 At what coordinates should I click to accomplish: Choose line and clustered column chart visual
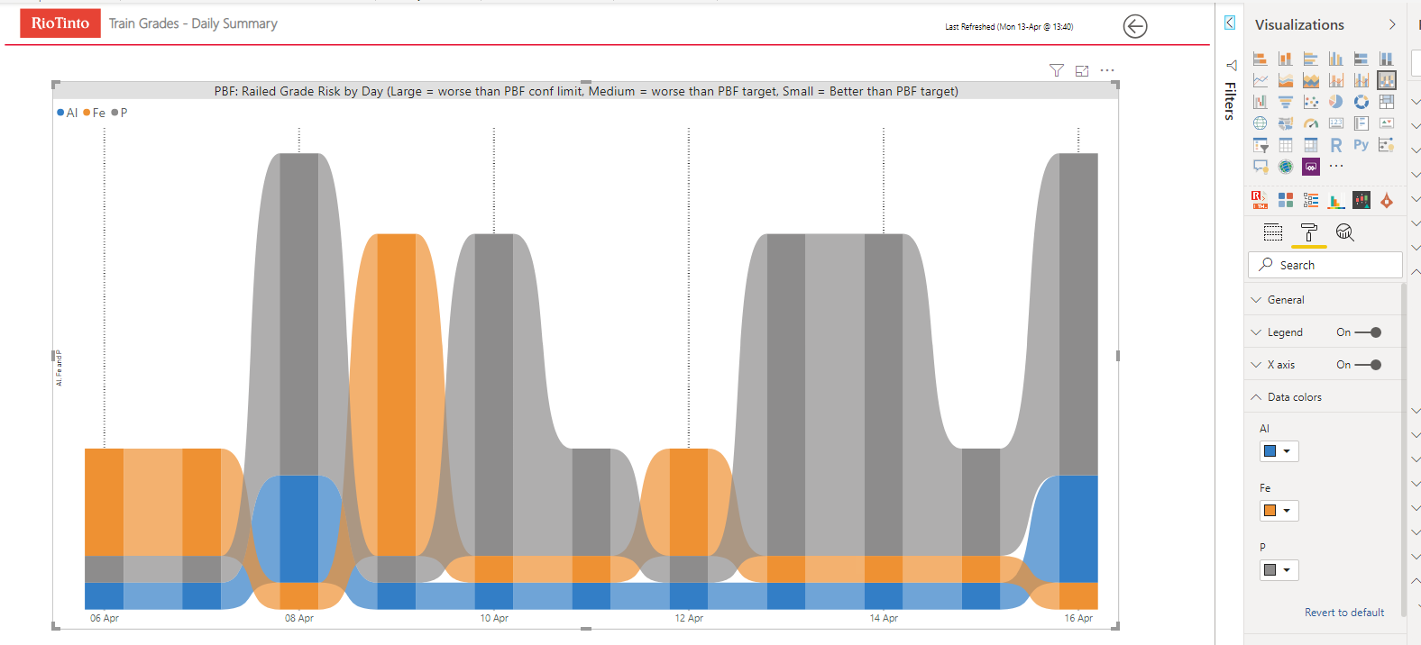click(1361, 80)
